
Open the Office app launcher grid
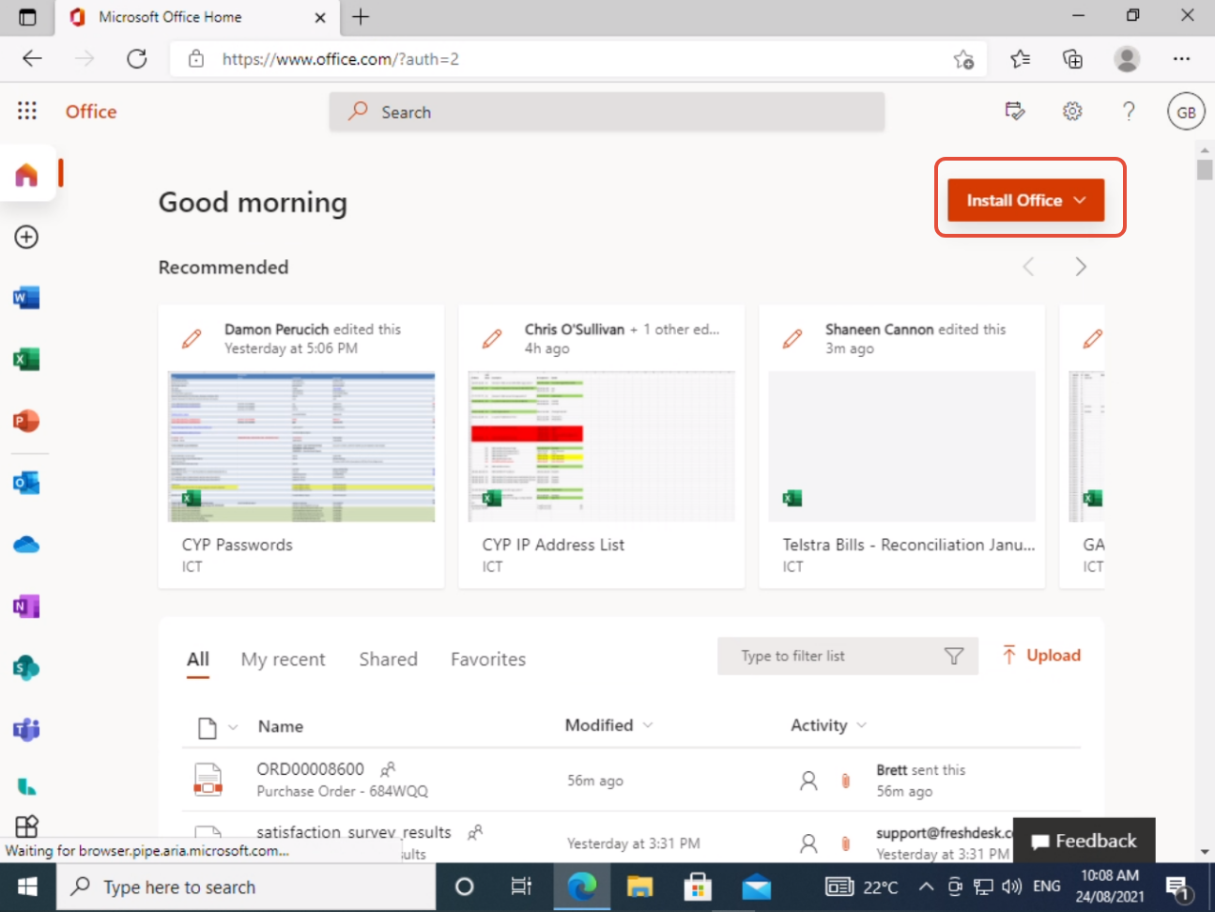click(27, 111)
